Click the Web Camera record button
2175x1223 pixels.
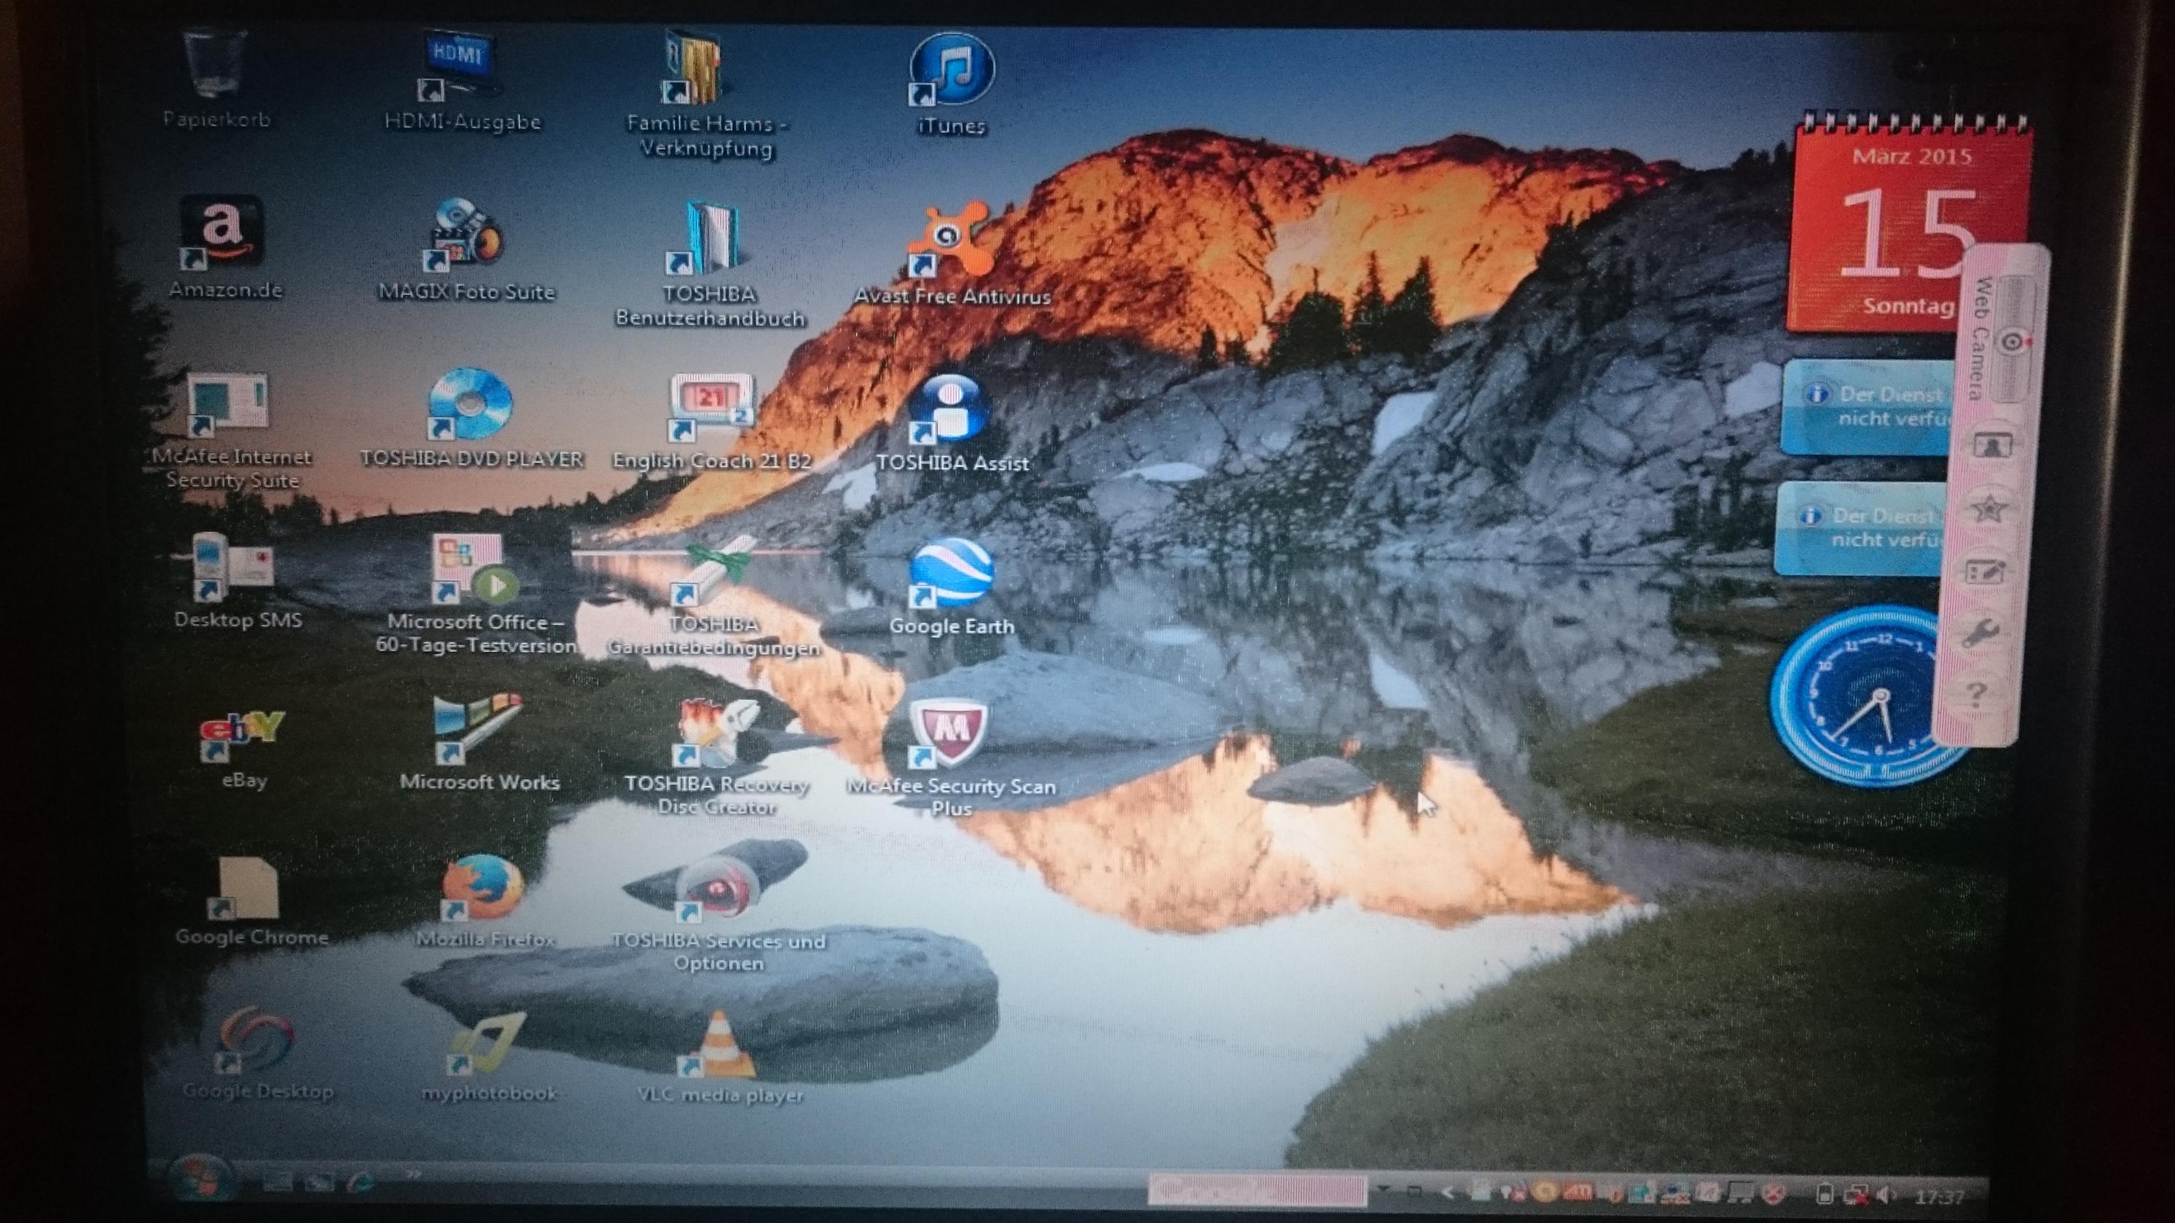(x=2012, y=342)
